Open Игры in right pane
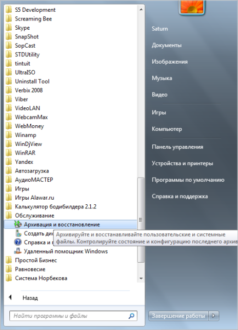The image size is (238, 330). click(x=159, y=112)
